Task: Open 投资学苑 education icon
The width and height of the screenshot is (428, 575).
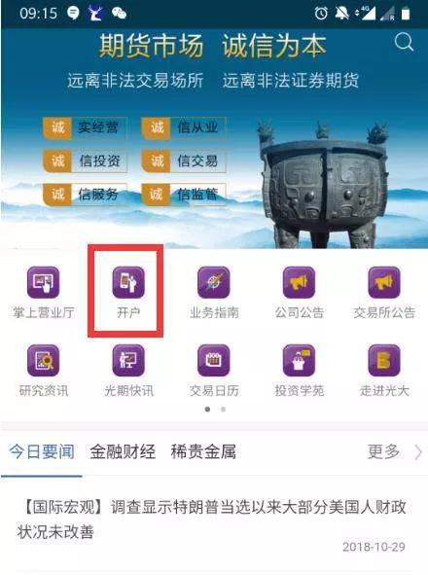Action: 299,361
